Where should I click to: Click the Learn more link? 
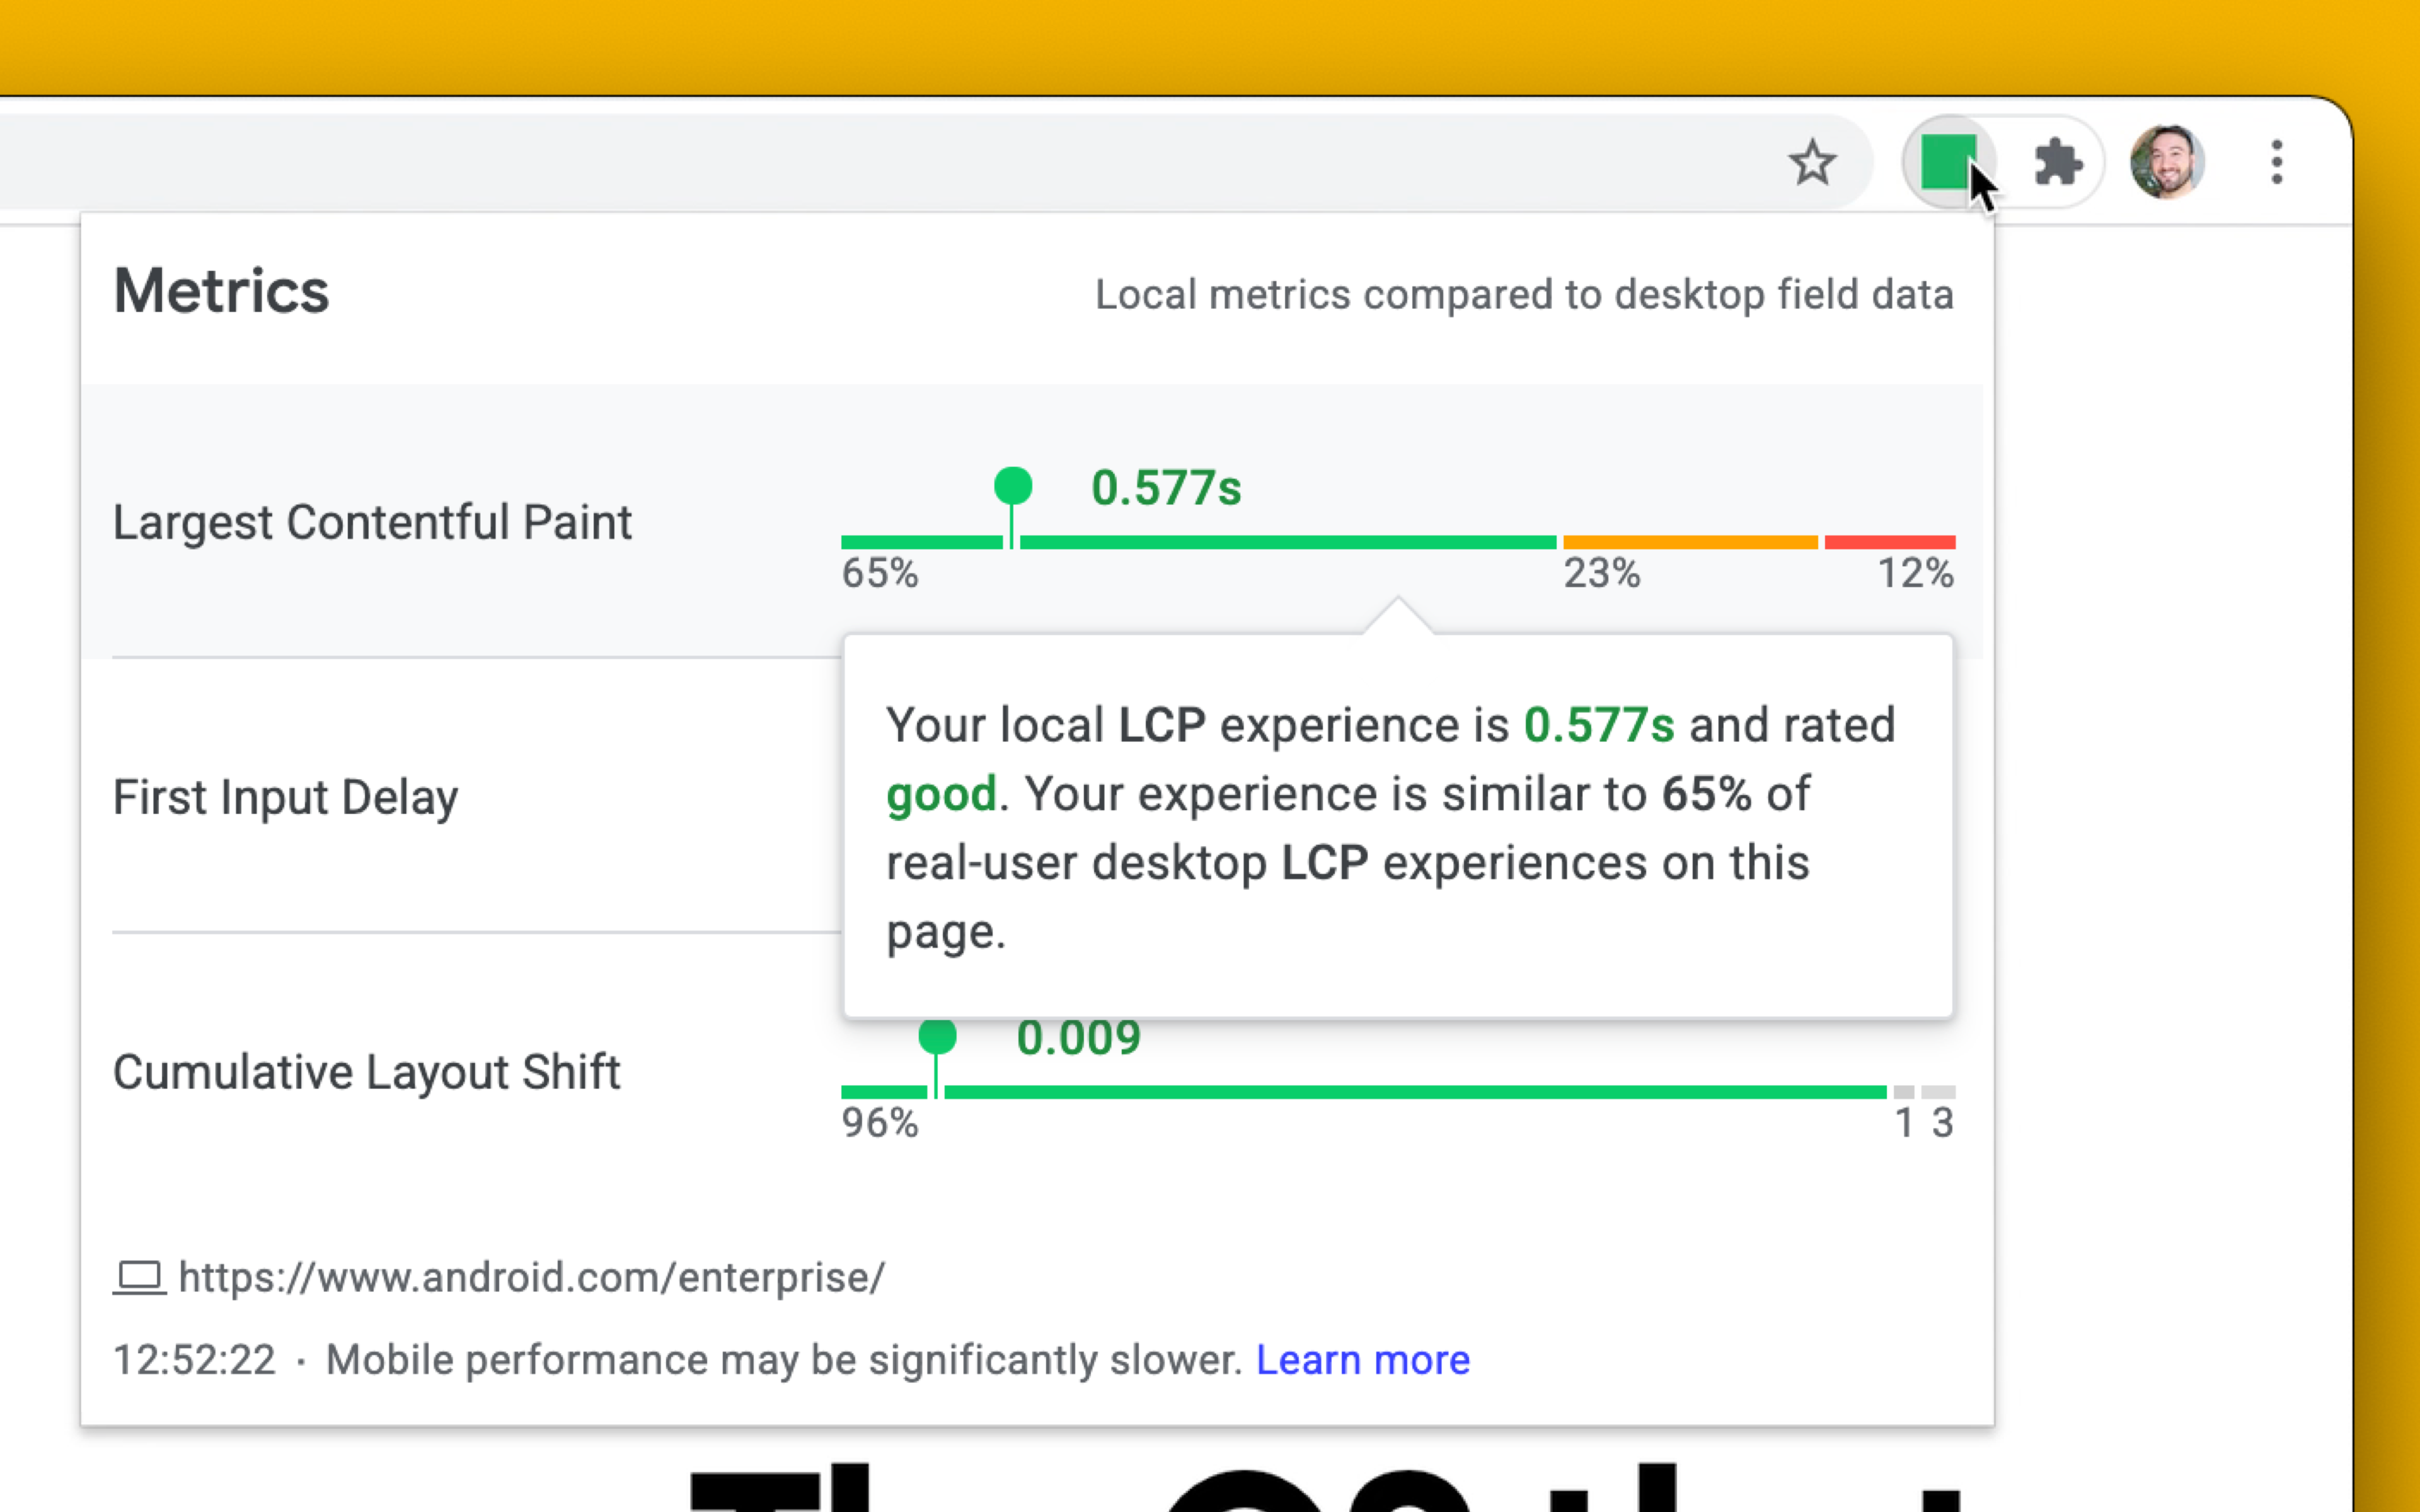1362,1360
